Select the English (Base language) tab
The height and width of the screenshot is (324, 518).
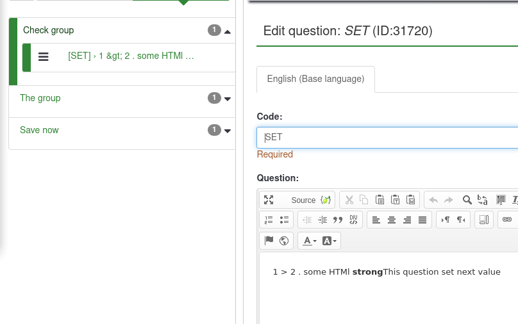click(x=315, y=79)
